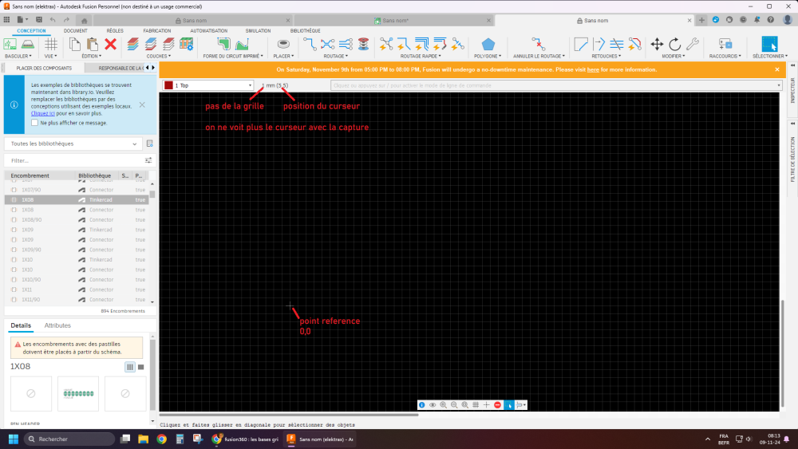Open the DOCUMENT ribbon tab

75,30
